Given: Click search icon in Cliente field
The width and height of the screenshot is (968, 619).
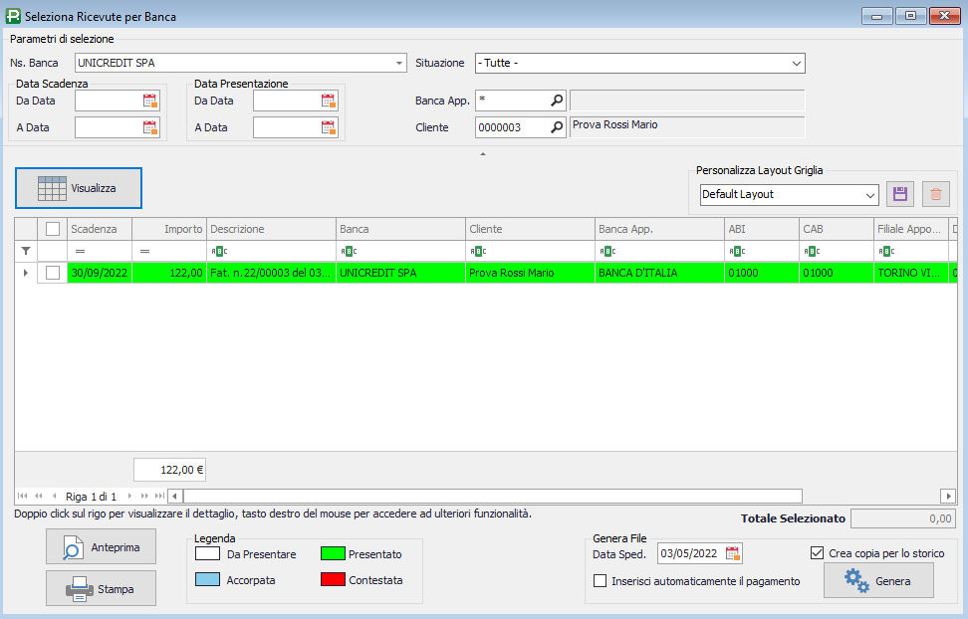Looking at the screenshot, I should click(x=557, y=127).
